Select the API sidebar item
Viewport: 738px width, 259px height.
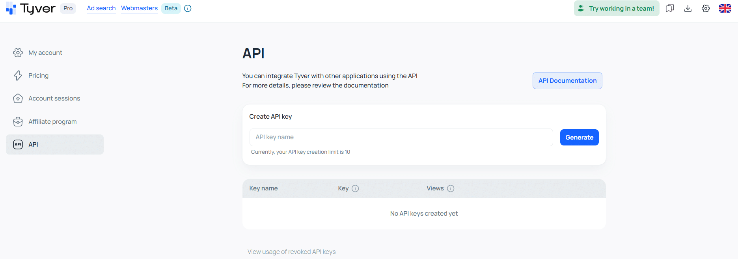tap(55, 144)
